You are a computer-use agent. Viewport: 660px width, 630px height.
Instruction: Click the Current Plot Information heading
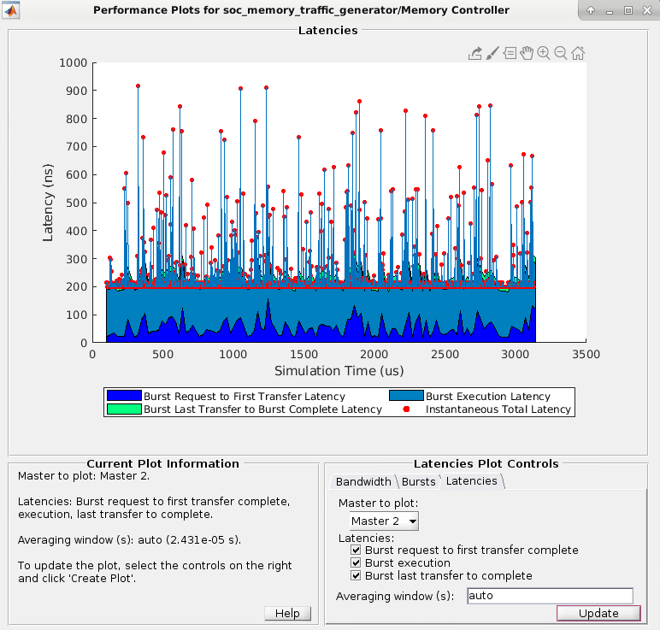click(x=163, y=463)
